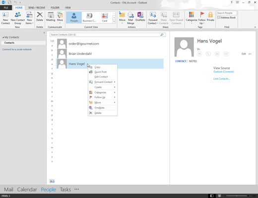Choose Edit Contact from context menu
The image size is (258, 198).
click(103, 77)
